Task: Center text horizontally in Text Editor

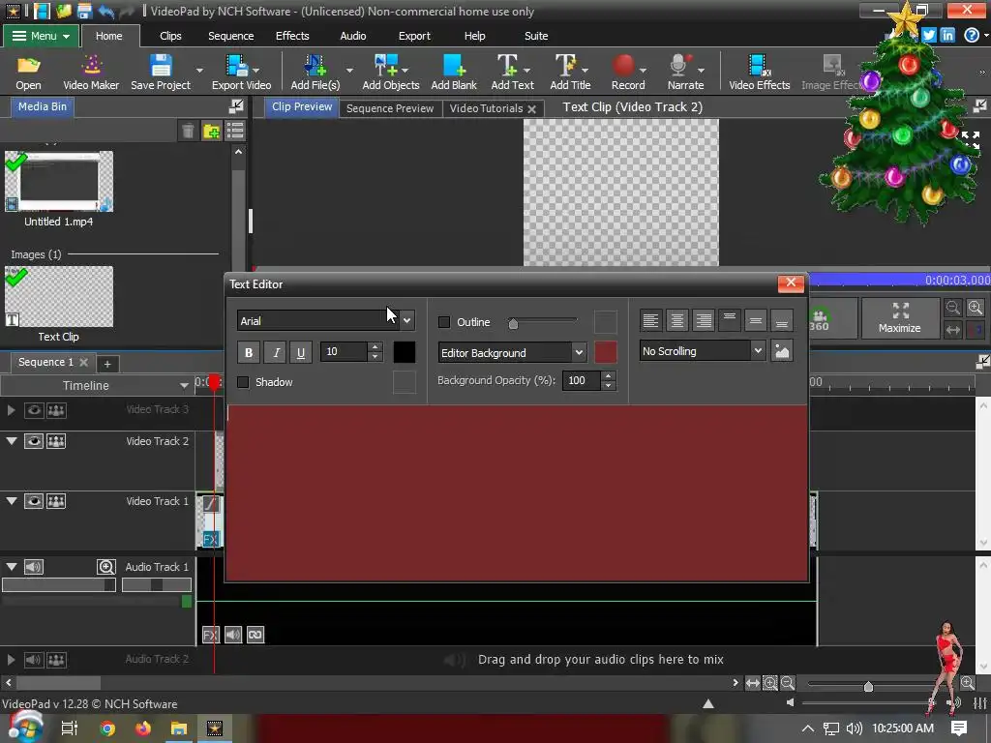Action: coord(676,321)
